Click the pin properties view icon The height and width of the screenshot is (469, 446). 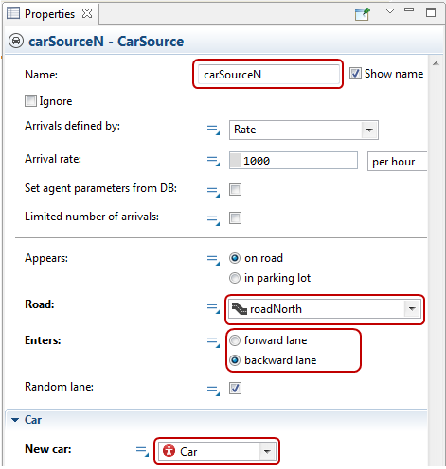362,14
